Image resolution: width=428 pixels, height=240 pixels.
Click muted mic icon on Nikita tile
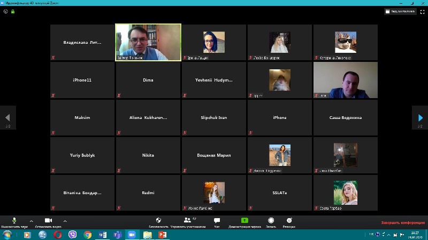pos(119,171)
